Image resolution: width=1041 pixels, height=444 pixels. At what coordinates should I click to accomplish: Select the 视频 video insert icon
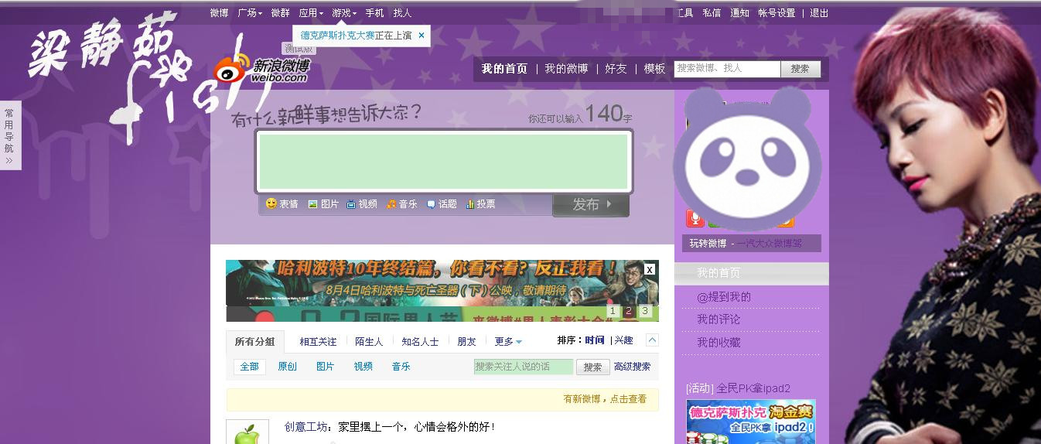click(x=351, y=204)
